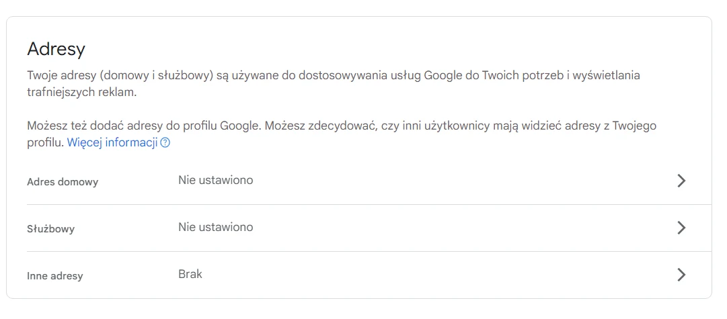This screenshot has width=727, height=319.
Task: Click the text 'trafniejszych reklam.'
Action: tap(81, 93)
